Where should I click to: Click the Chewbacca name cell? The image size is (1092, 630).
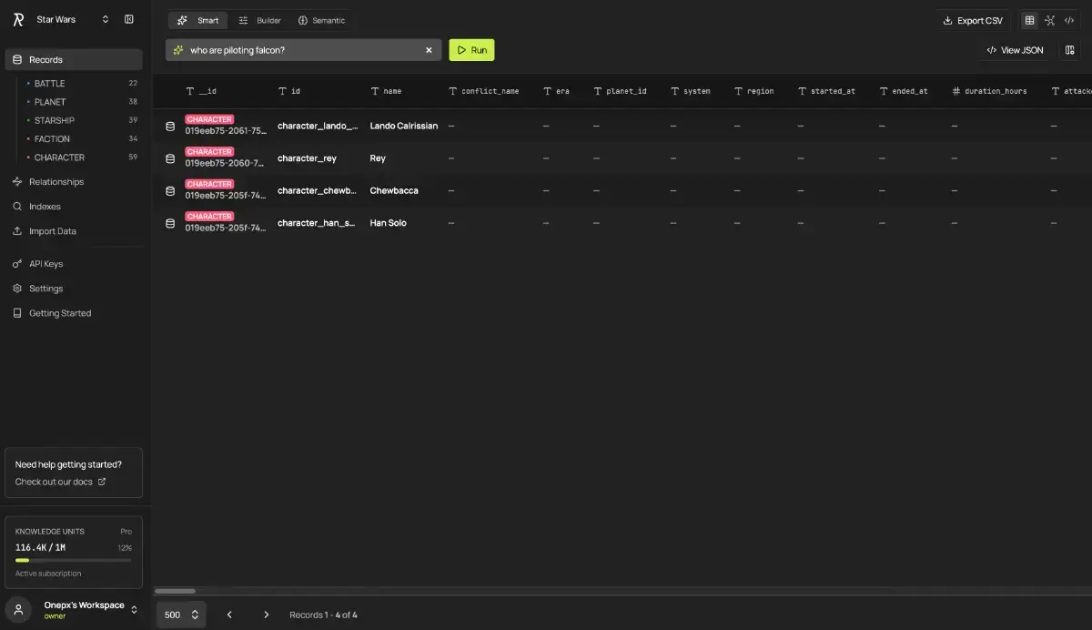[x=394, y=190]
